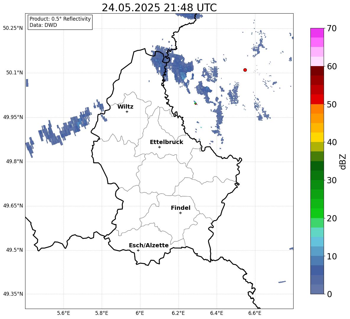Click the red dot marker near 6.55°E
This screenshot has height=319, width=350.
click(245, 70)
